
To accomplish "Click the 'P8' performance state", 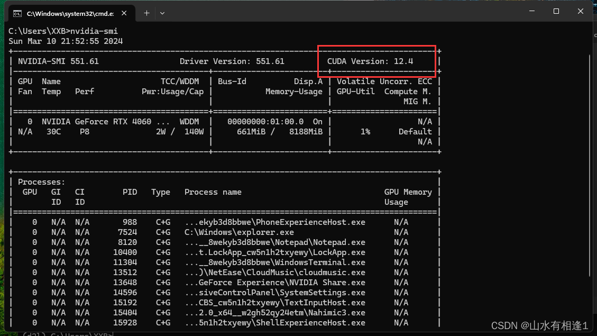I will click(x=85, y=132).
